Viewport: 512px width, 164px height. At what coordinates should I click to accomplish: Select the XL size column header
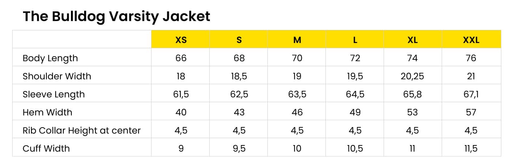pos(413,40)
